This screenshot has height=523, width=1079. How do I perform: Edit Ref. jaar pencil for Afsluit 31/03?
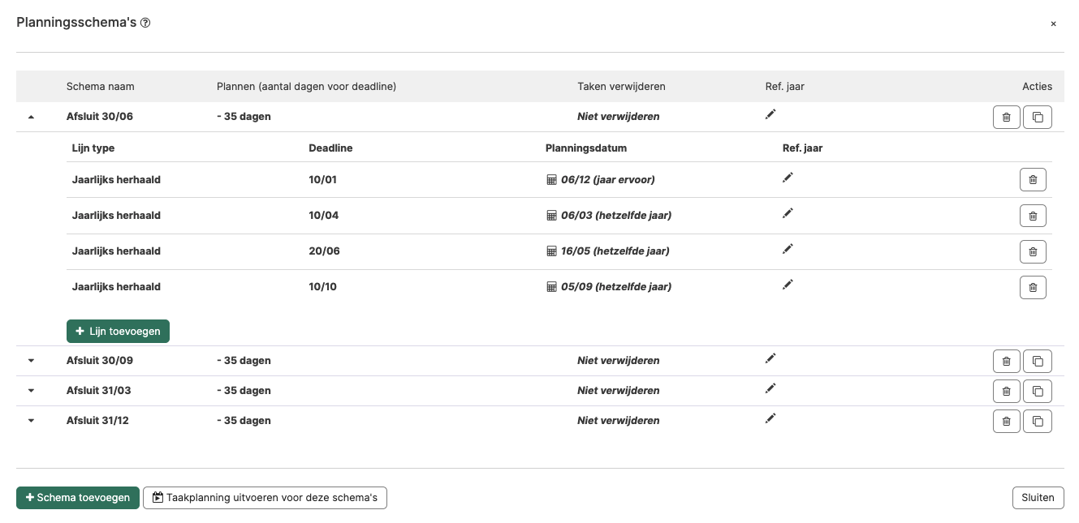(770, 388)
